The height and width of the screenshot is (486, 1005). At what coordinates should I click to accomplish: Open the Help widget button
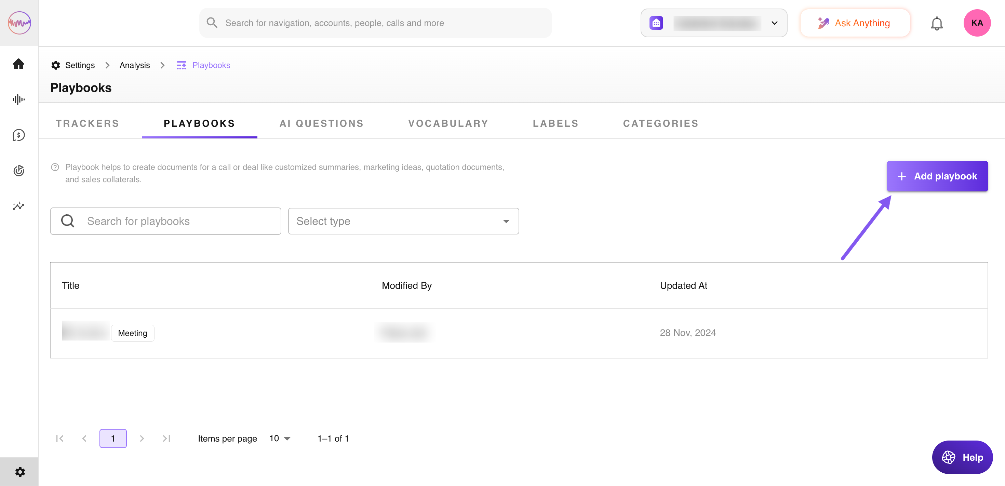coord(962,457)
